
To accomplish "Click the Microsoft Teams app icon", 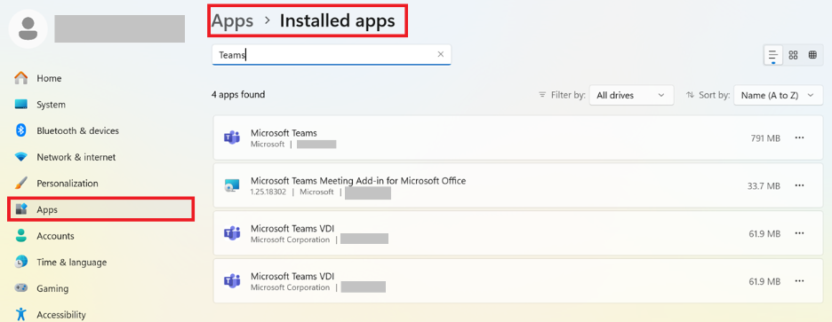I will point(232,137).
